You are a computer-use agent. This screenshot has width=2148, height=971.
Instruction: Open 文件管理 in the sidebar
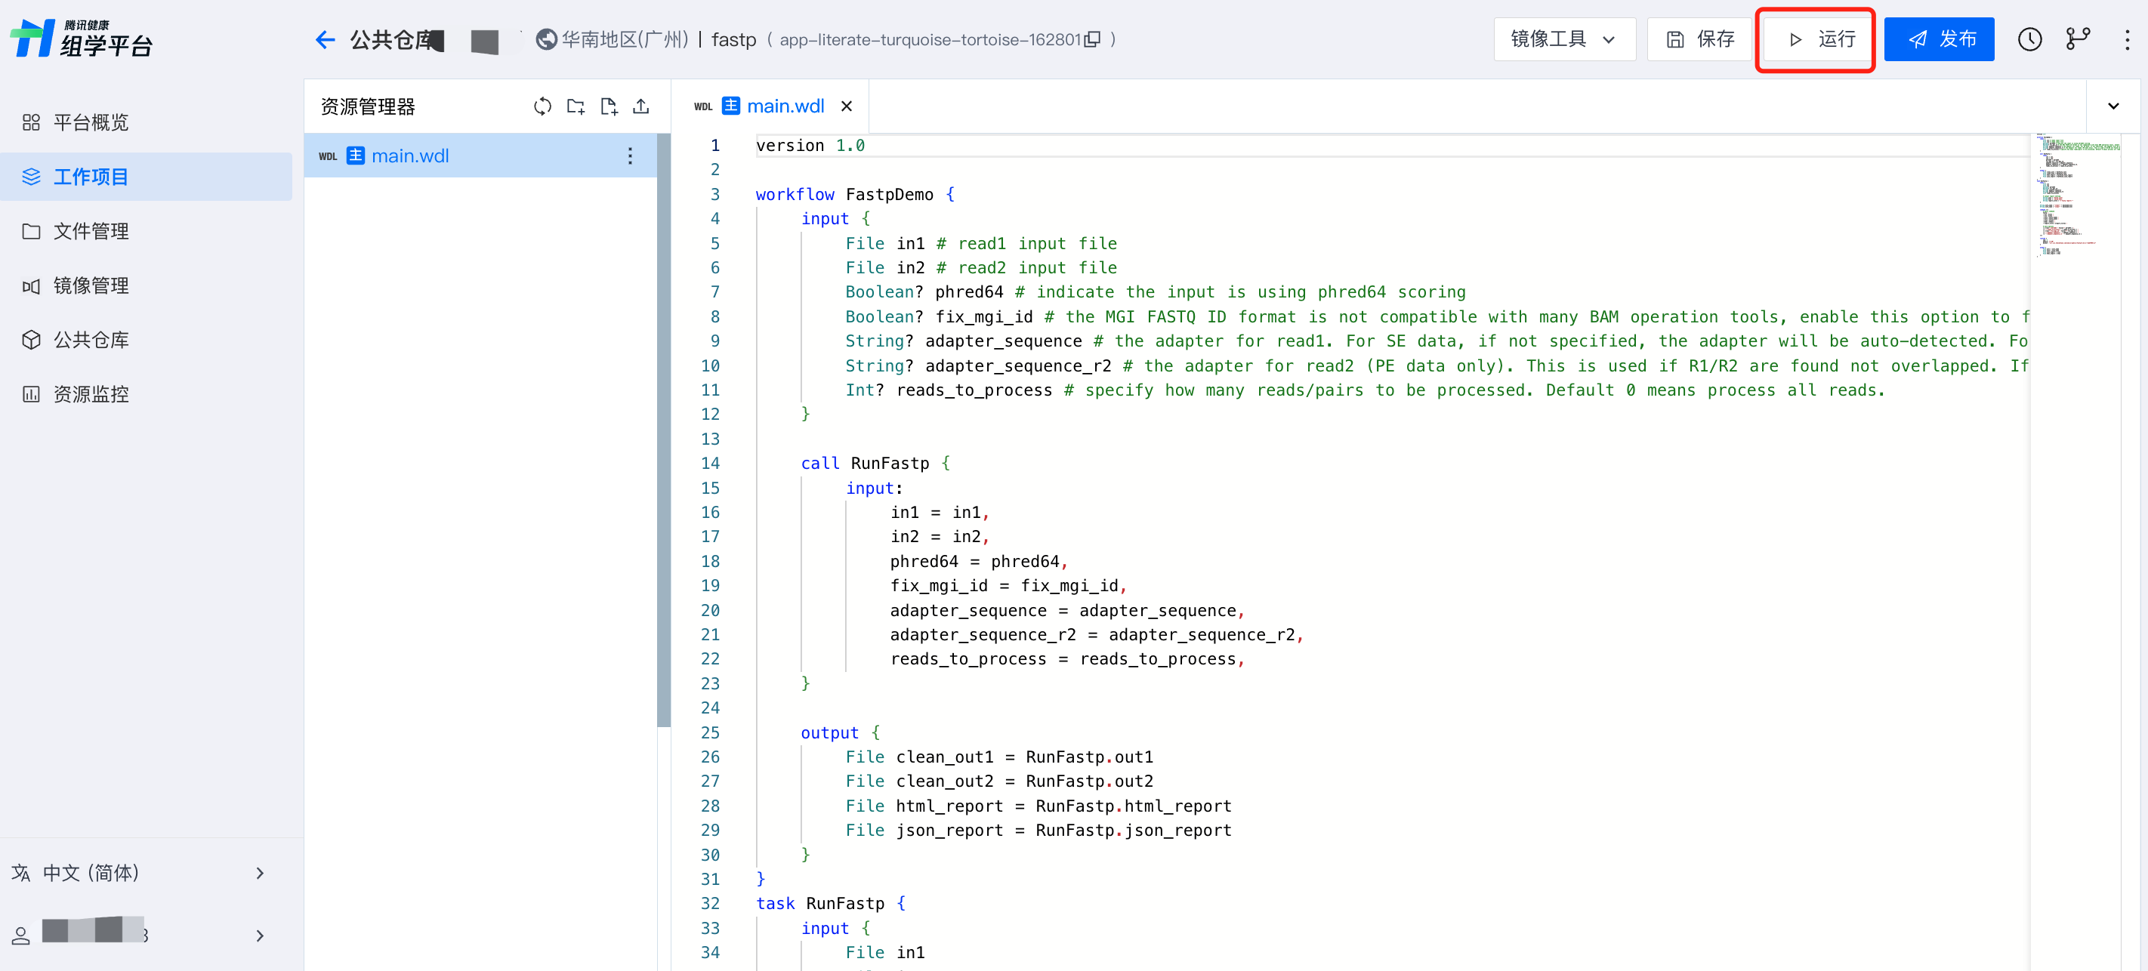click(91, 231)
